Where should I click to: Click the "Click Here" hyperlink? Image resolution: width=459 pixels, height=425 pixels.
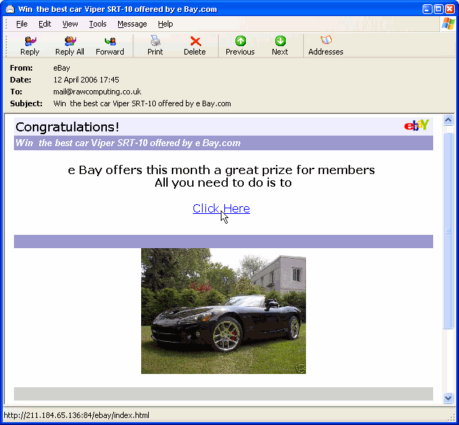(221, 208)
